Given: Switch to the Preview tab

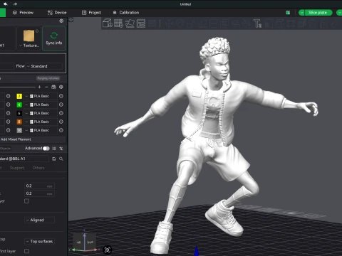Looking at the screenshot, I should pyautogui.click(x=23, y=13).
